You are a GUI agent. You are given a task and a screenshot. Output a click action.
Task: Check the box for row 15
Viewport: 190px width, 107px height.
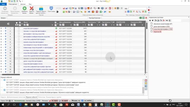(x=19, y=67)
